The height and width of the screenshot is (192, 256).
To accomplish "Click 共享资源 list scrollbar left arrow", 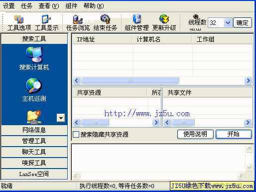I will pos(77,123).
